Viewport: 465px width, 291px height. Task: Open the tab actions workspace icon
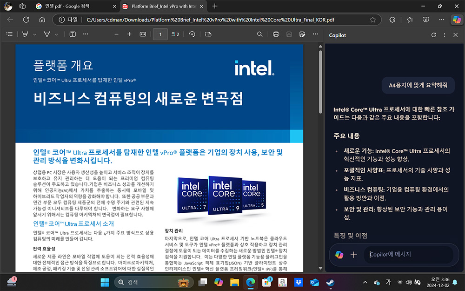point(22,6)
